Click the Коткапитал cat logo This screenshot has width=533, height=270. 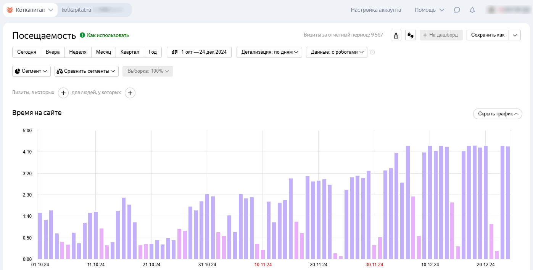pos(10,10)
